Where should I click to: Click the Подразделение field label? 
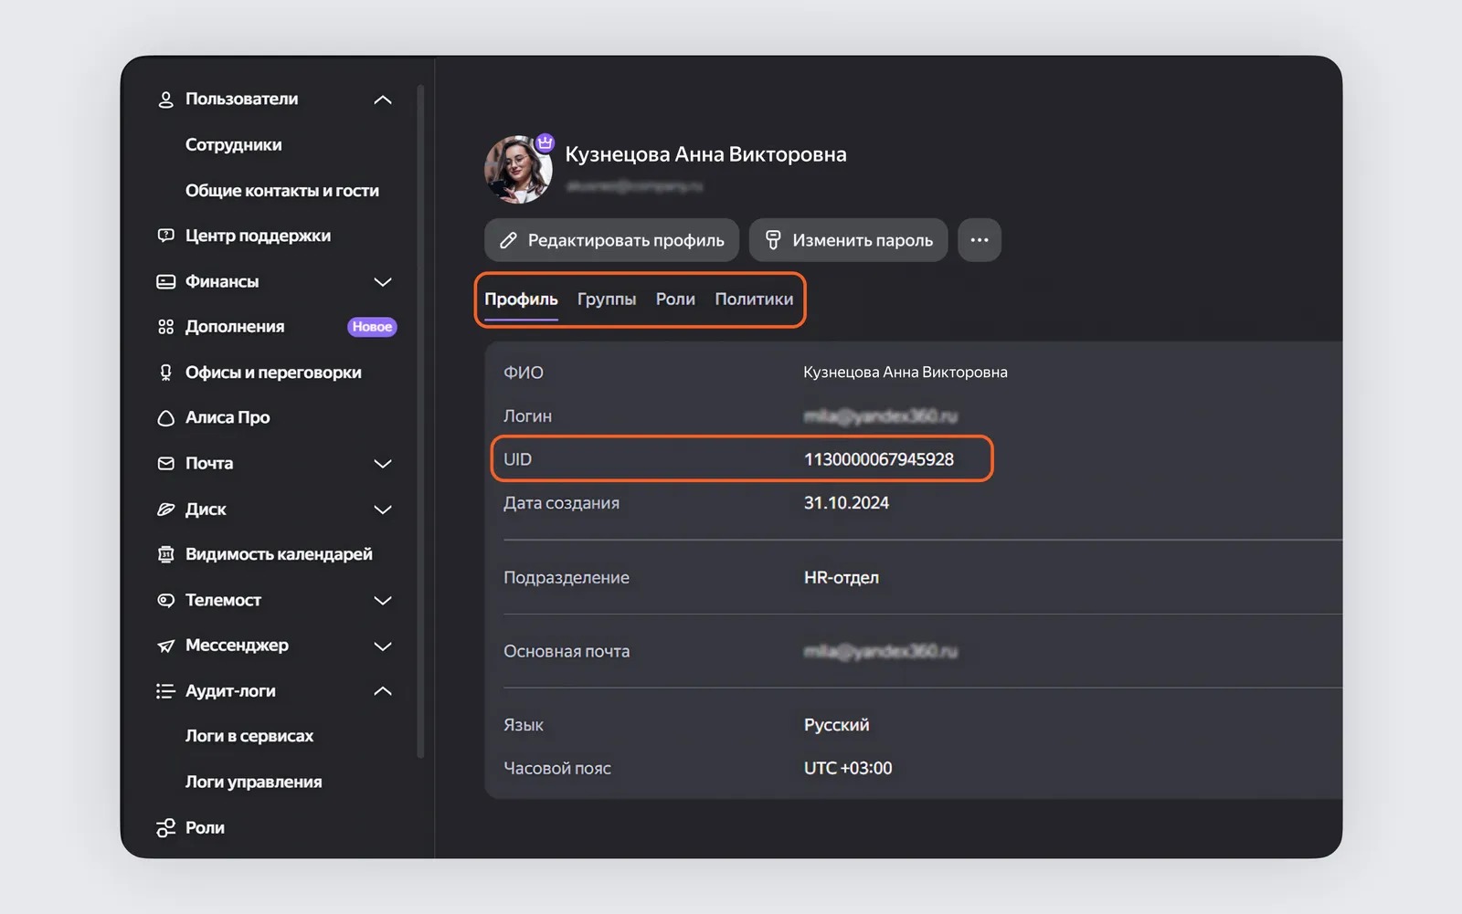[x=567, y=578]
